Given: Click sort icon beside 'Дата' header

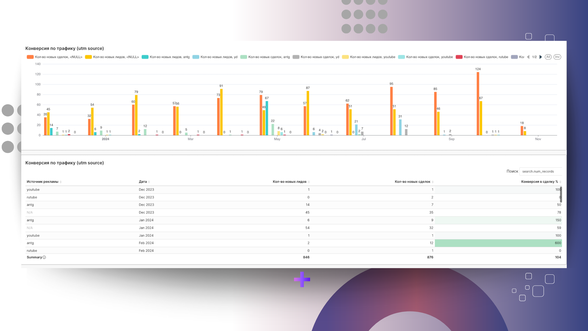Looking at the screenshot, I should tap(149, 182).
